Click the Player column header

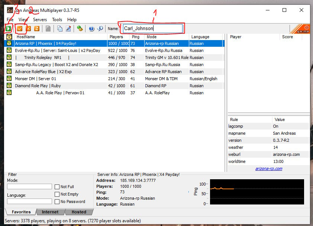(x=254, y=37)
